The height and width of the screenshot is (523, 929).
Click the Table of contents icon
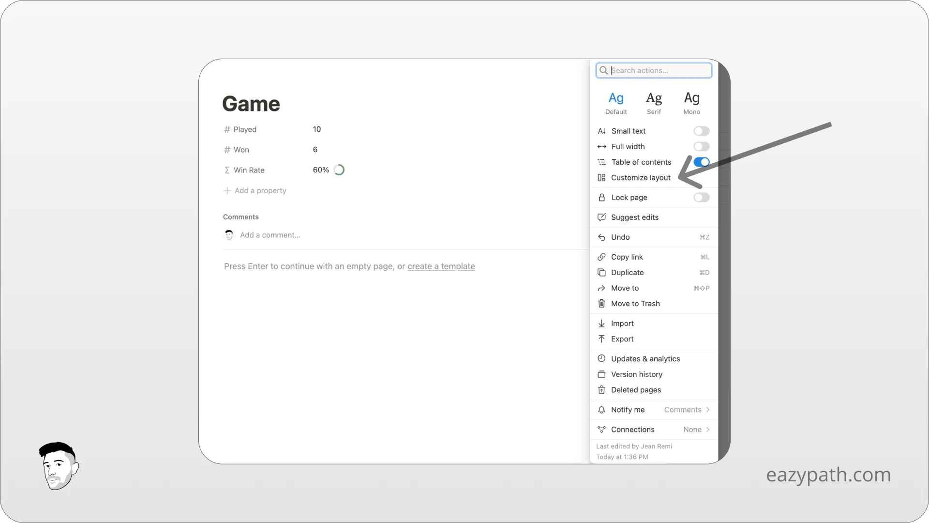[602, 162]
